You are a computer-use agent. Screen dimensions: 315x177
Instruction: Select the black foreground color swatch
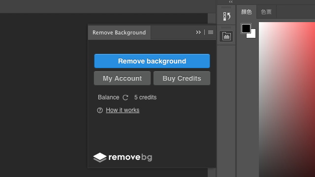click(x=246, y=29)
